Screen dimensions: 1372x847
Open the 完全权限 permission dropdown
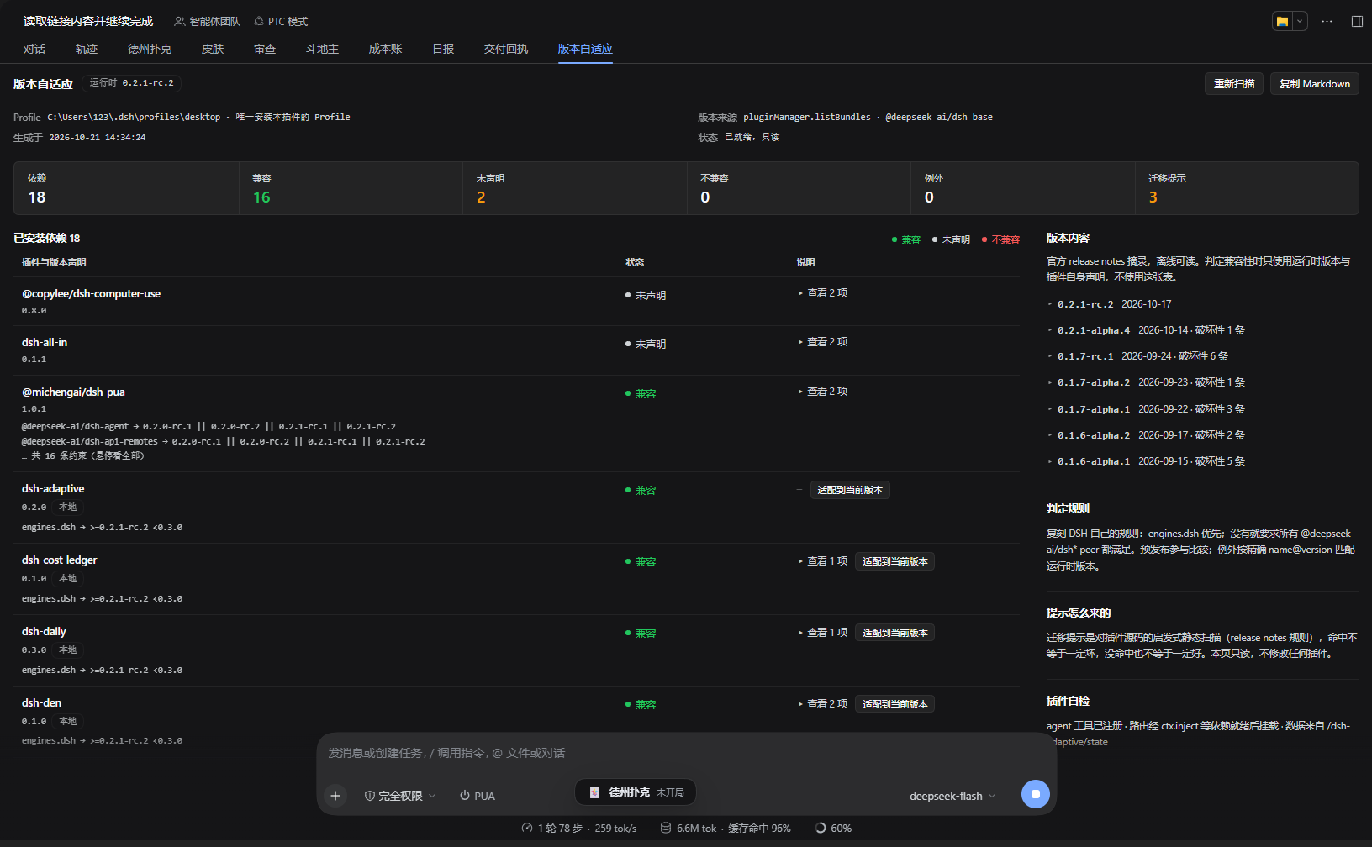(400, 796)
